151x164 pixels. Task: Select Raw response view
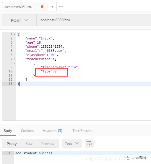(29, 144)
